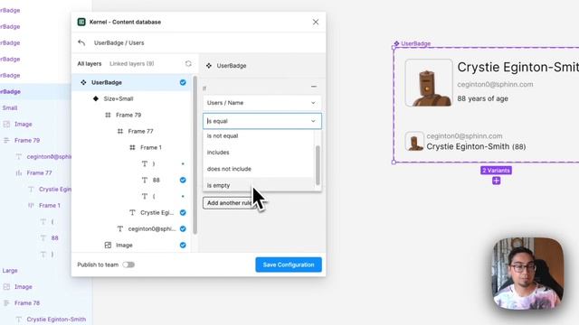Select the Frame 79 row in plugin list
This screenshot has height=325, width=579.
[132, 115]
